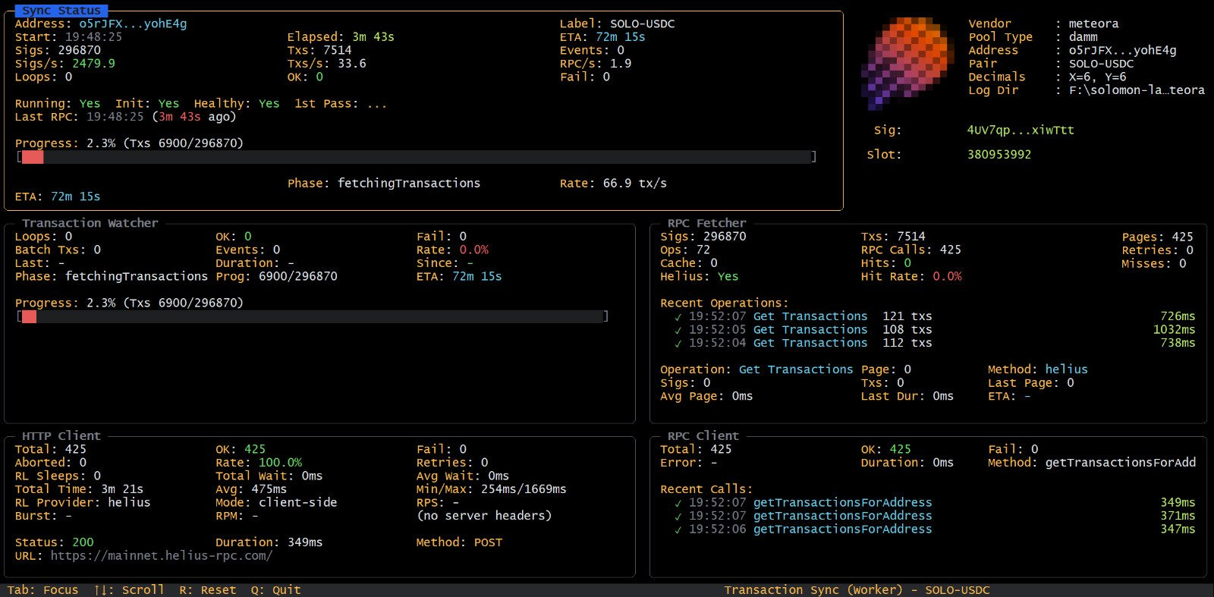Screen dimensions: 1214x597
Task: Click the R: Reset shortcut
Action: click(208, 590)
